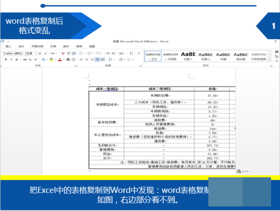Apply yellow text highlight color
Screen dimensions: 280x211
coord(52,59)
